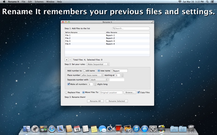Open the Help menu
Screen dimensions: 217x135
(x=59, y=2)
